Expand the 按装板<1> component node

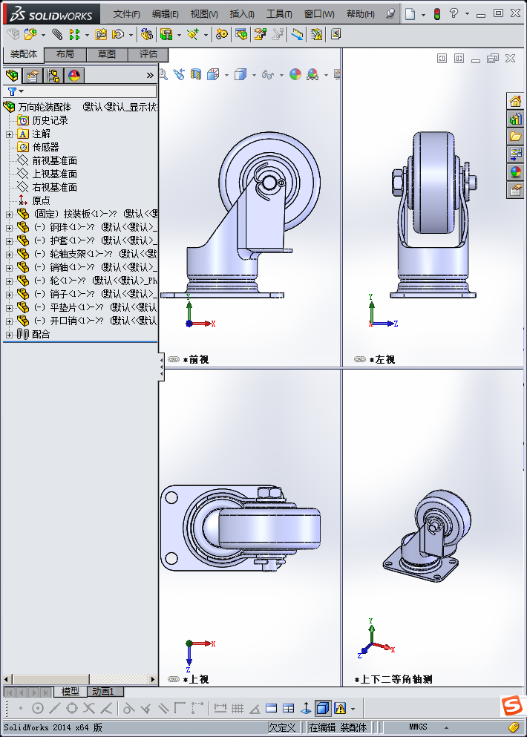tap(9, 214)
